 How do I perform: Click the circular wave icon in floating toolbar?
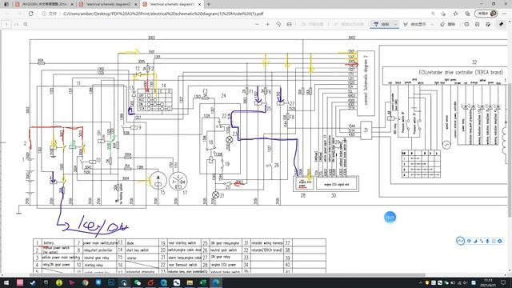pyautogui.click(x=460, y=241)
